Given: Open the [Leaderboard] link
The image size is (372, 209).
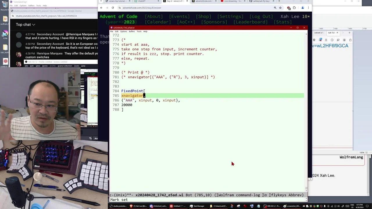Looking at the screenshot, I should (x=251, y=22).
